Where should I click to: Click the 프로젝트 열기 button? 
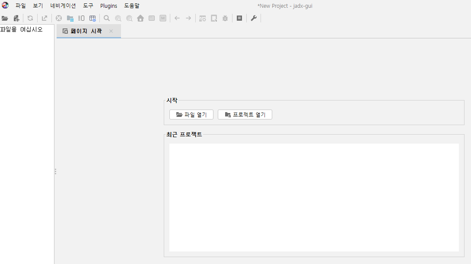pos(245,115)
